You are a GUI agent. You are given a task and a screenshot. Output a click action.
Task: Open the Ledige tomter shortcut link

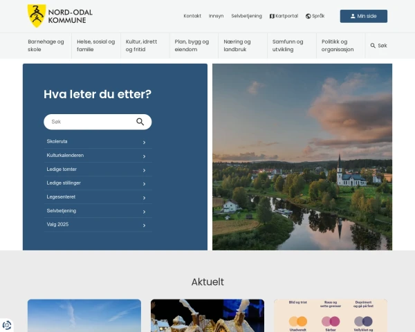pyautogui.click(x=98, y=169)
